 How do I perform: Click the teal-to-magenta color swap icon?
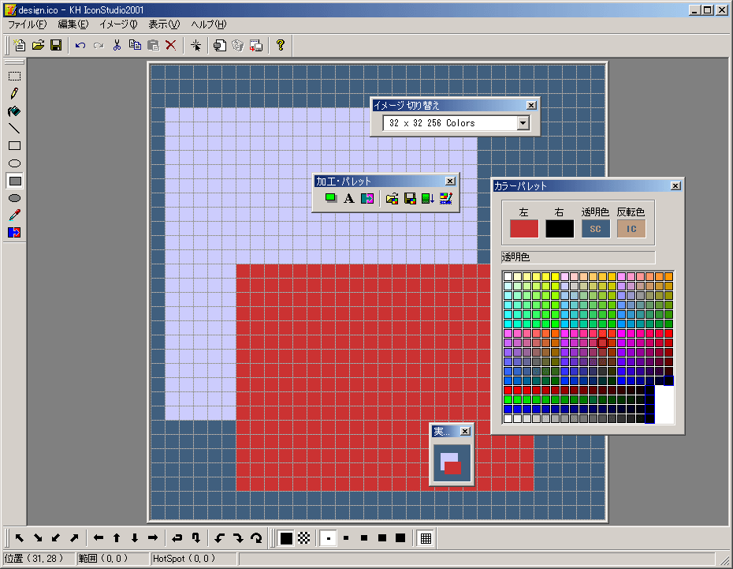367,198
